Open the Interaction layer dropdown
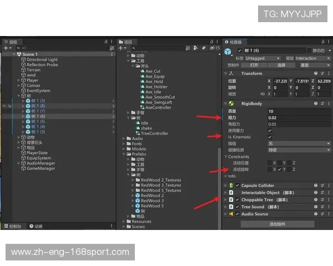333x266 pixels. tap(313, 58)
